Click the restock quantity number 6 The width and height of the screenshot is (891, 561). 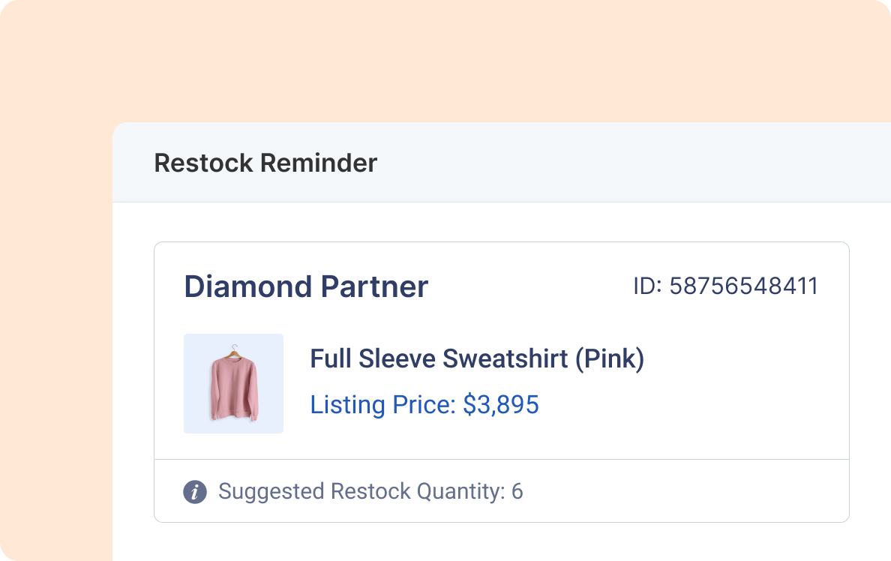click(x=517, y=492)
